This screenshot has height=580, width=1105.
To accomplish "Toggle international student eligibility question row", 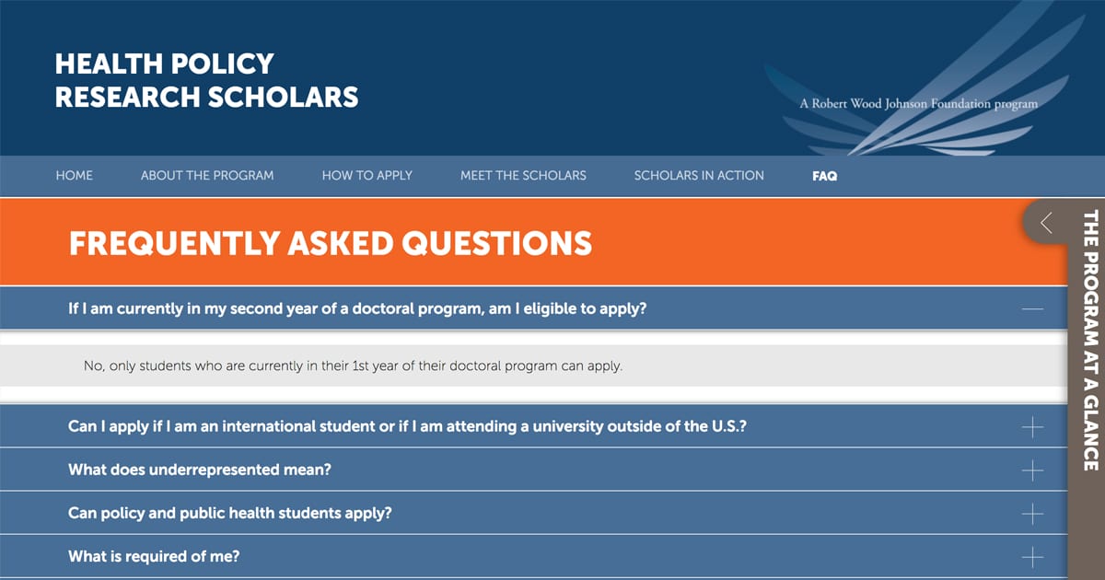I will point(533,427).
